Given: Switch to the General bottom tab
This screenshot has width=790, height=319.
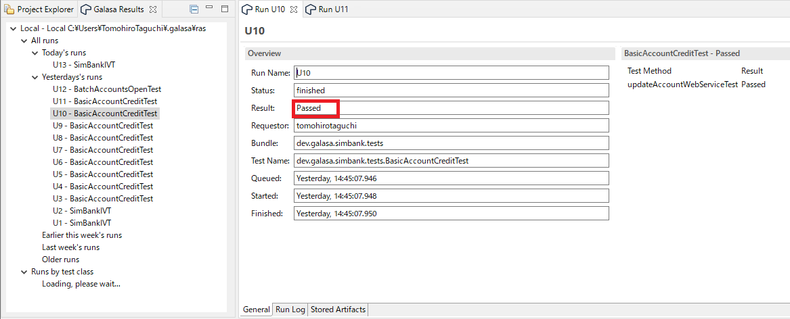Looking at the screenshot, I should (257, 310).
